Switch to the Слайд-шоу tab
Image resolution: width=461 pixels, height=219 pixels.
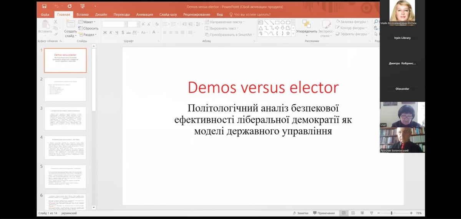click(168, 15)
